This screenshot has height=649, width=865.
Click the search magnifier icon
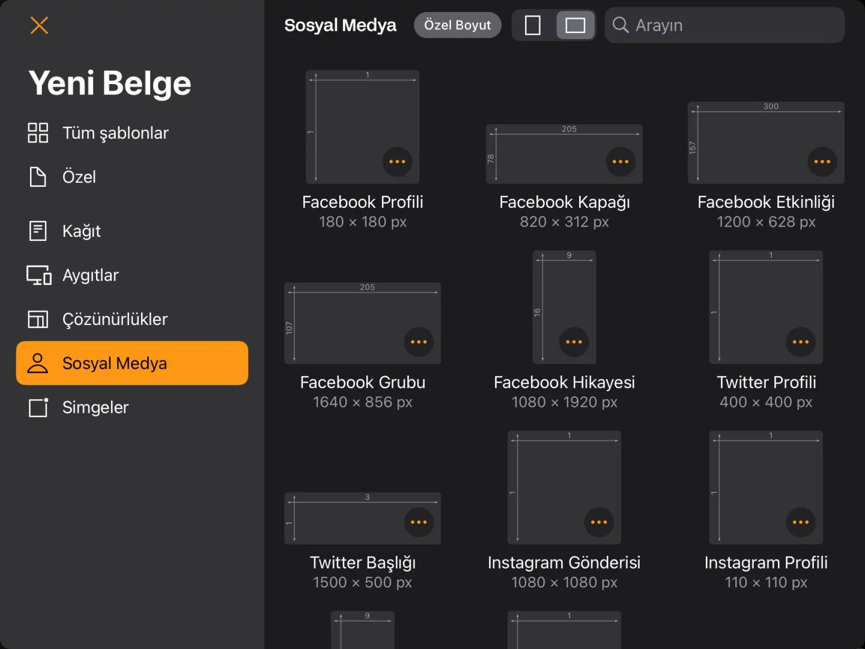[x=621, y=25]
